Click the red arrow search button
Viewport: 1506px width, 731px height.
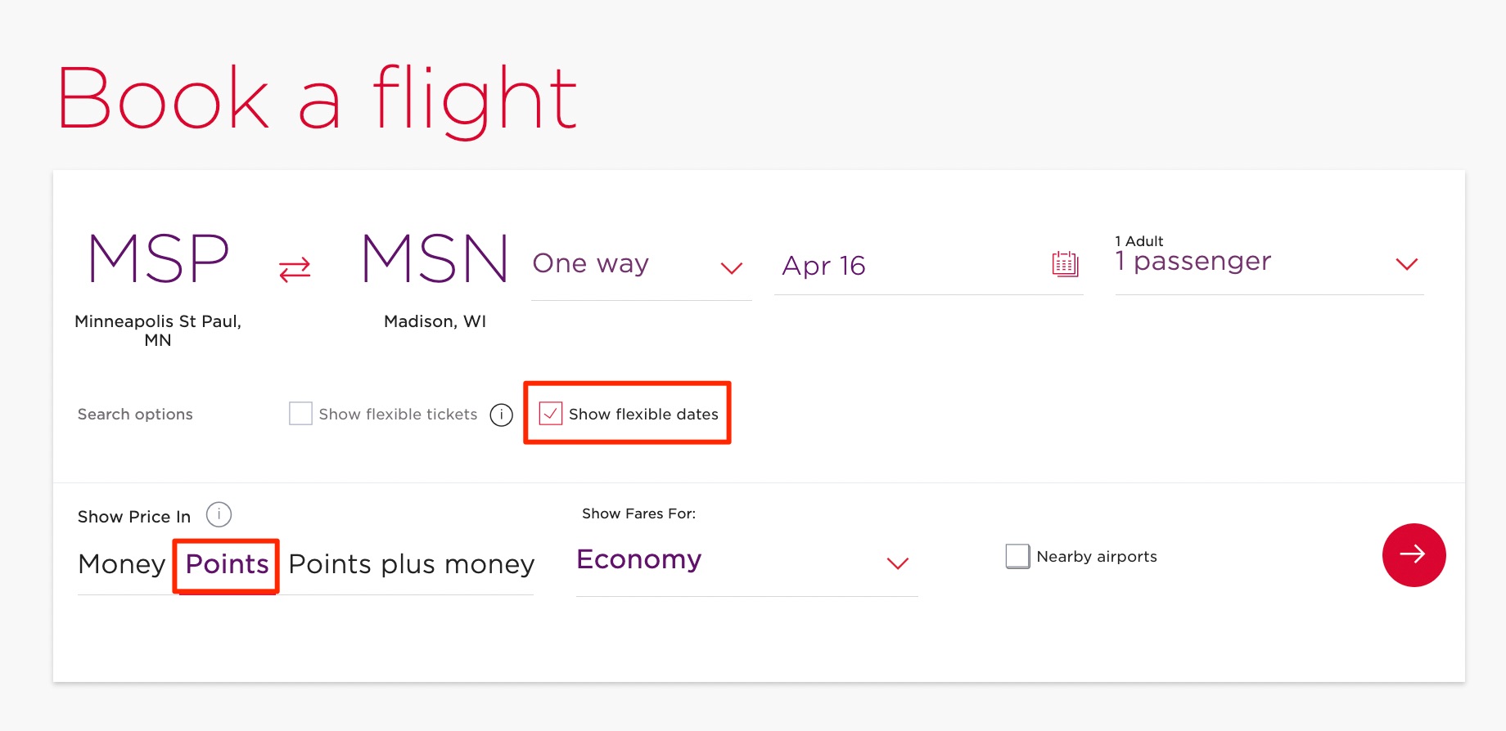point(1414,555)
